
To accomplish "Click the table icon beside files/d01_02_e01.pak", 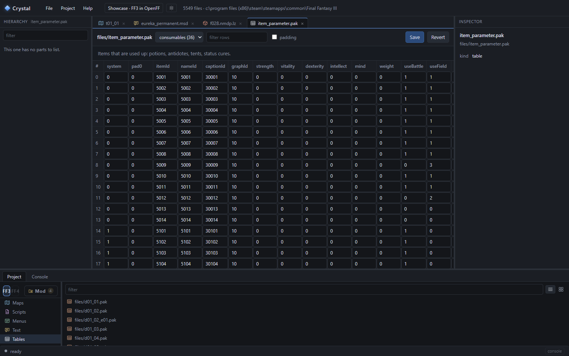I will tap(69, 320).
